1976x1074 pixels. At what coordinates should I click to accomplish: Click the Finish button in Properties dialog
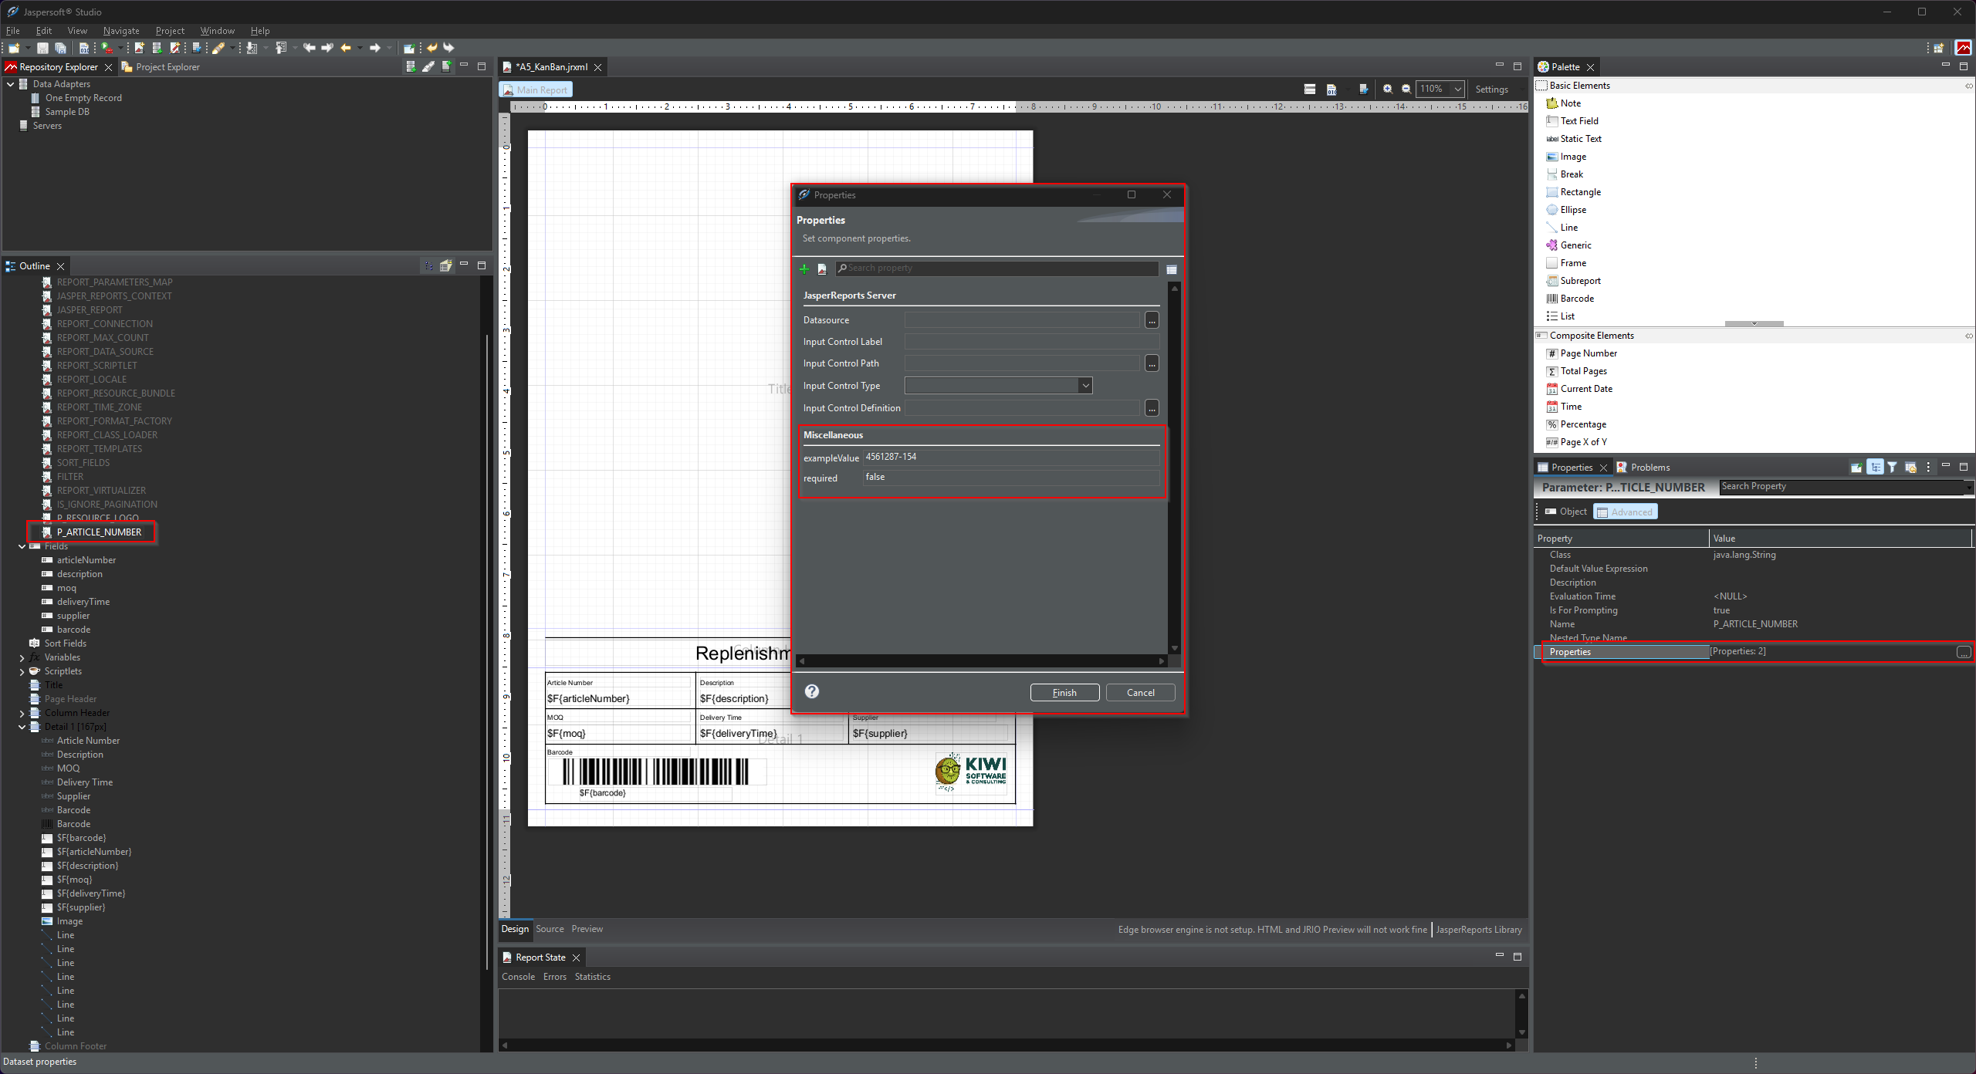click(1064, 692)
